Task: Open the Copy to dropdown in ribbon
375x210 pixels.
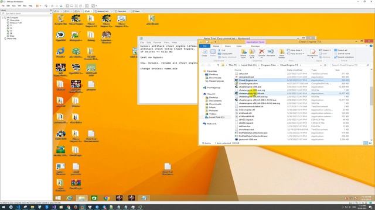Action: tap(252, 53)
